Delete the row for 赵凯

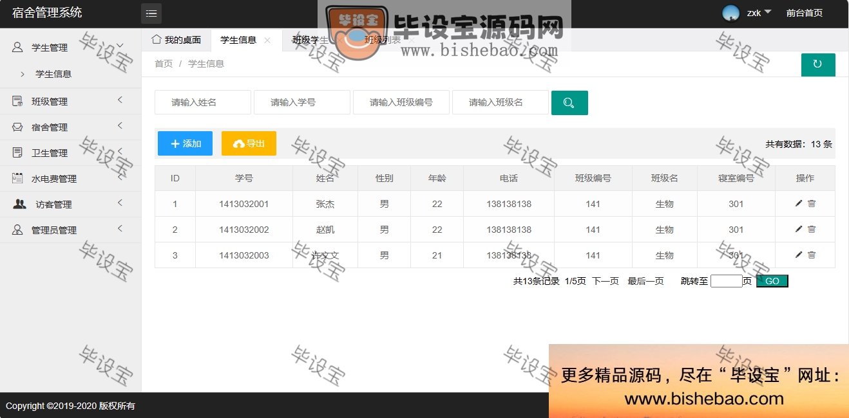812,229
